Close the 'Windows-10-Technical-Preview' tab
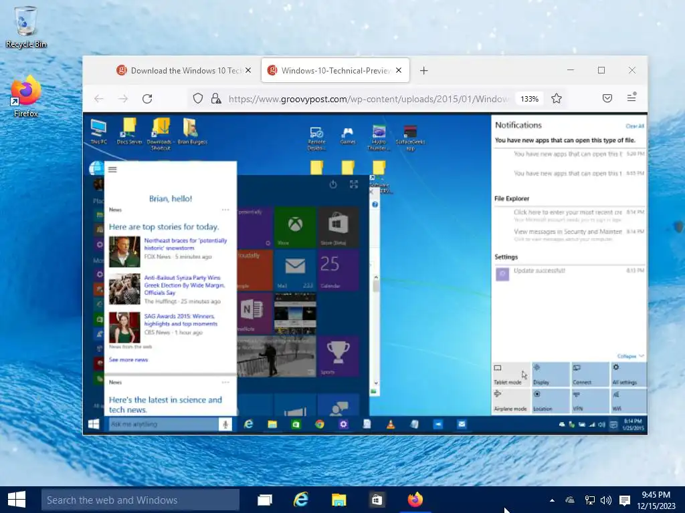Viewport: 685px width, 513px height. click(x=399, y=70)
